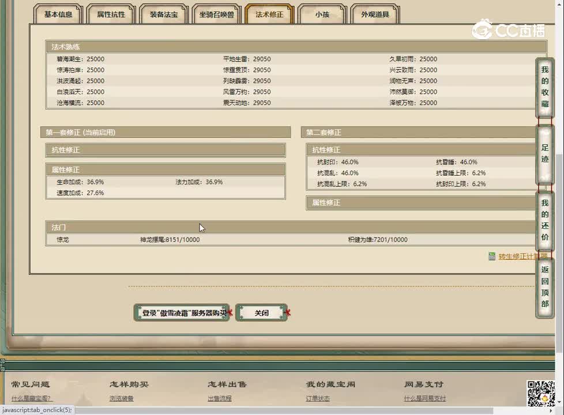Image resolution: width=564 pixels, height=415 pixels.
Task: Follow the 浏览装备 link under 怎样购买
Action: pyautogui.click(x=121, y=398)
